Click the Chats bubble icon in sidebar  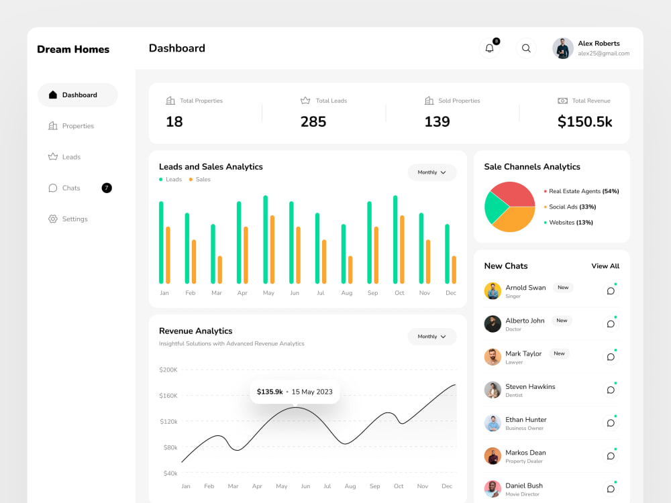pos(52,188)
